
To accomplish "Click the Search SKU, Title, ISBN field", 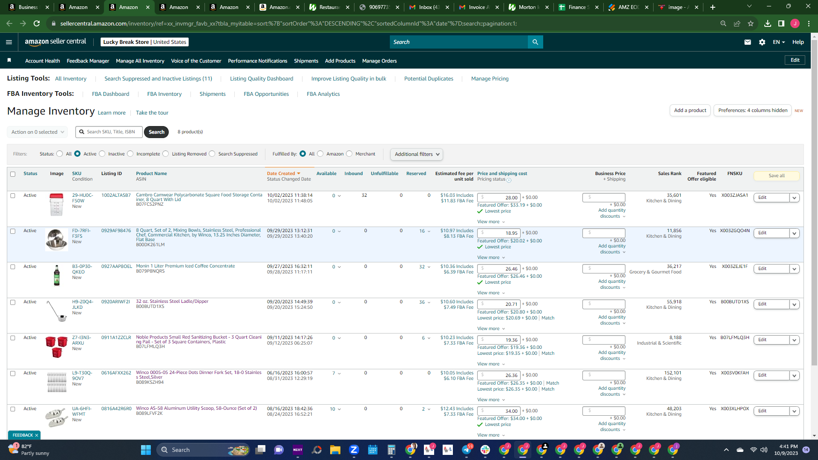I will pos(109,132).
